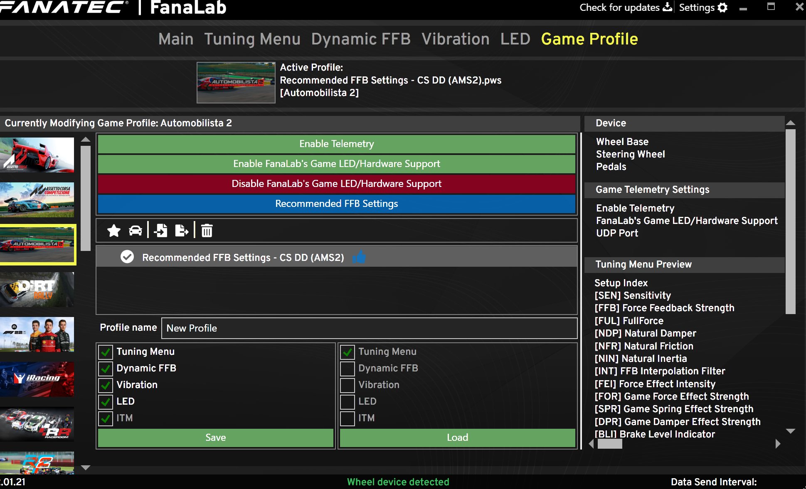Click the import profile icon
Viewport: 806px width, 489px height.
point(161,231)
